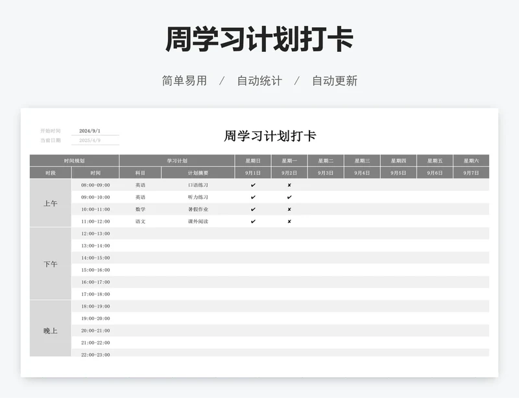Select the 自动更新 subtitle text

coord(335,81)
